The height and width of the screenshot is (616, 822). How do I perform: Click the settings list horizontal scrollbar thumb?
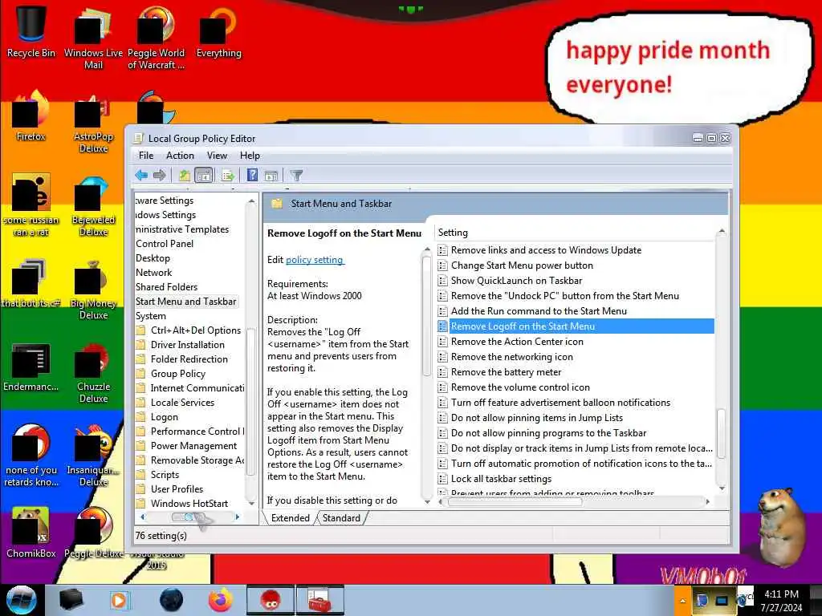[515, 502]
